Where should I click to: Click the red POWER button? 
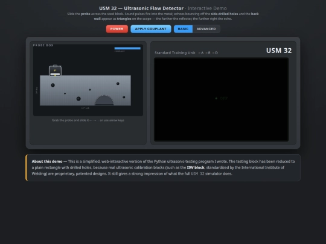tap(117, 29)
